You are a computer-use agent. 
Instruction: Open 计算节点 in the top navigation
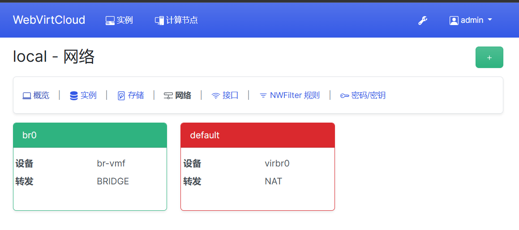tap(182, 20)
